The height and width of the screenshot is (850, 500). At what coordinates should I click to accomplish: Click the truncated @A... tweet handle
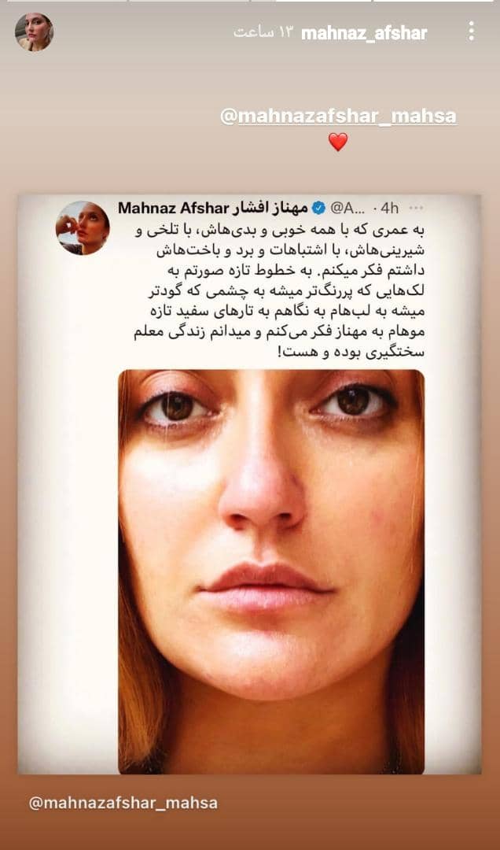click(x=347, y=208)
